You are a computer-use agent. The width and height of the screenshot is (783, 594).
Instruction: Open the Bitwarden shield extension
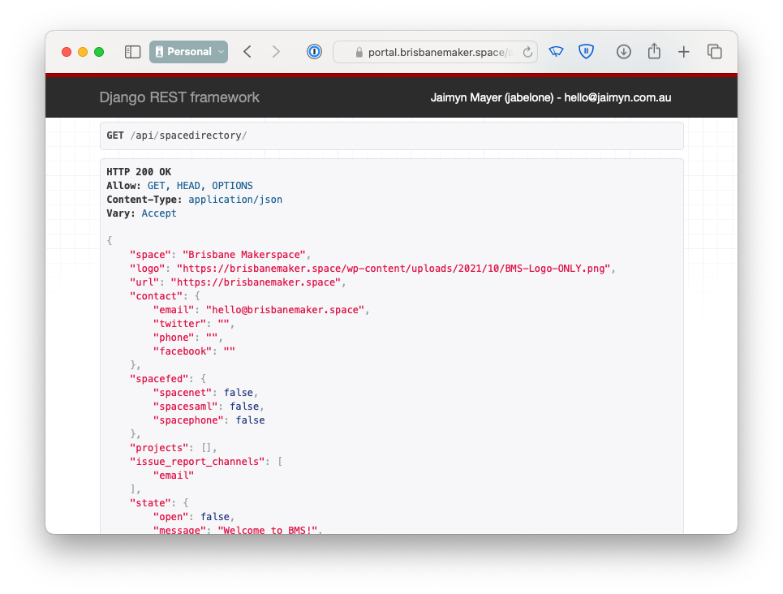point(585,52)
